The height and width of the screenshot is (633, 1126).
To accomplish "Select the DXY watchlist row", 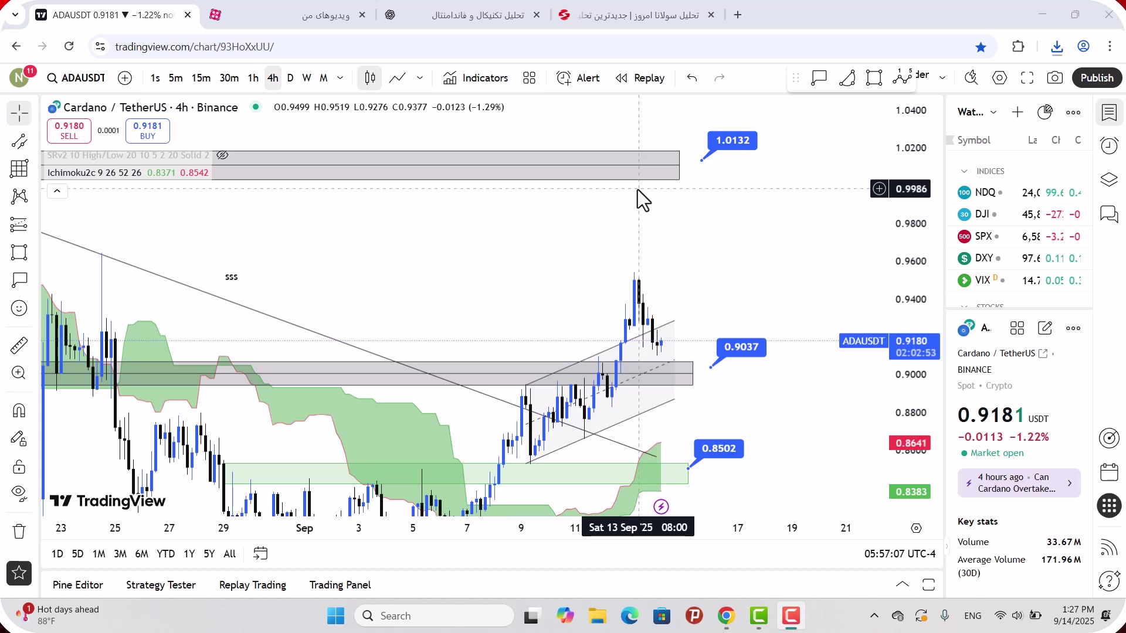I will (x=1019, y=258).
